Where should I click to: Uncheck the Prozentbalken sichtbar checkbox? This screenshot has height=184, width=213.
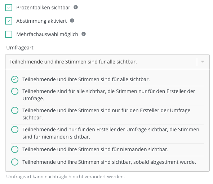(x=9, y=8)
